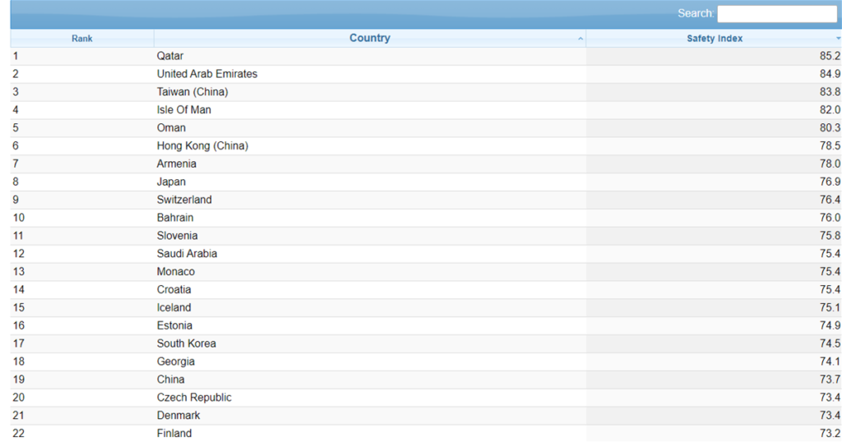The width and height of the screenshot is (842, 442).
Task: Click Qatar's safety index 85.2
Action: coord(830,56)
